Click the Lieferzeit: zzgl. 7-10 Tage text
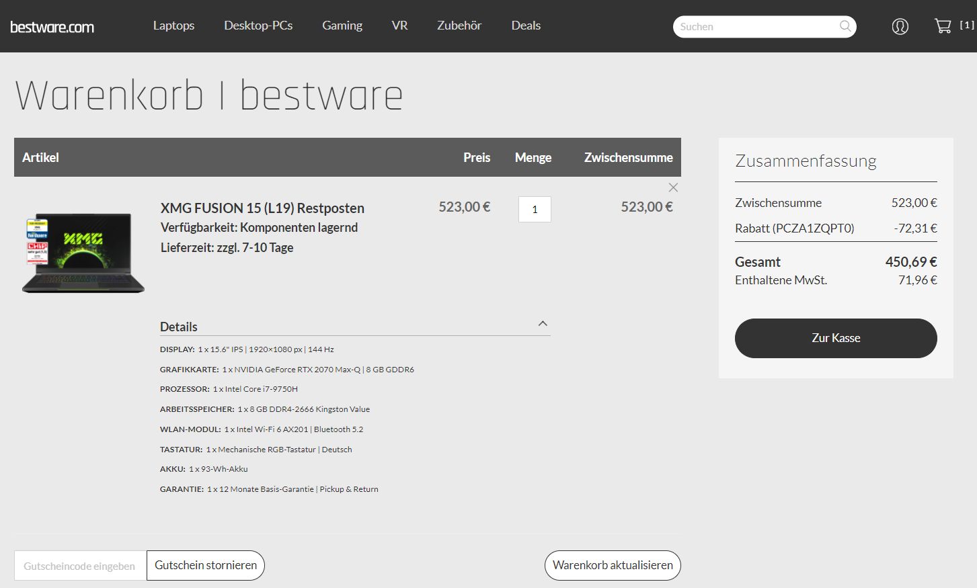 [x=227, y=247]
